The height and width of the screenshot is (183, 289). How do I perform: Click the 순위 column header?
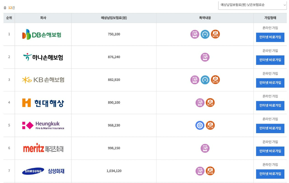[x=9, y=18]
